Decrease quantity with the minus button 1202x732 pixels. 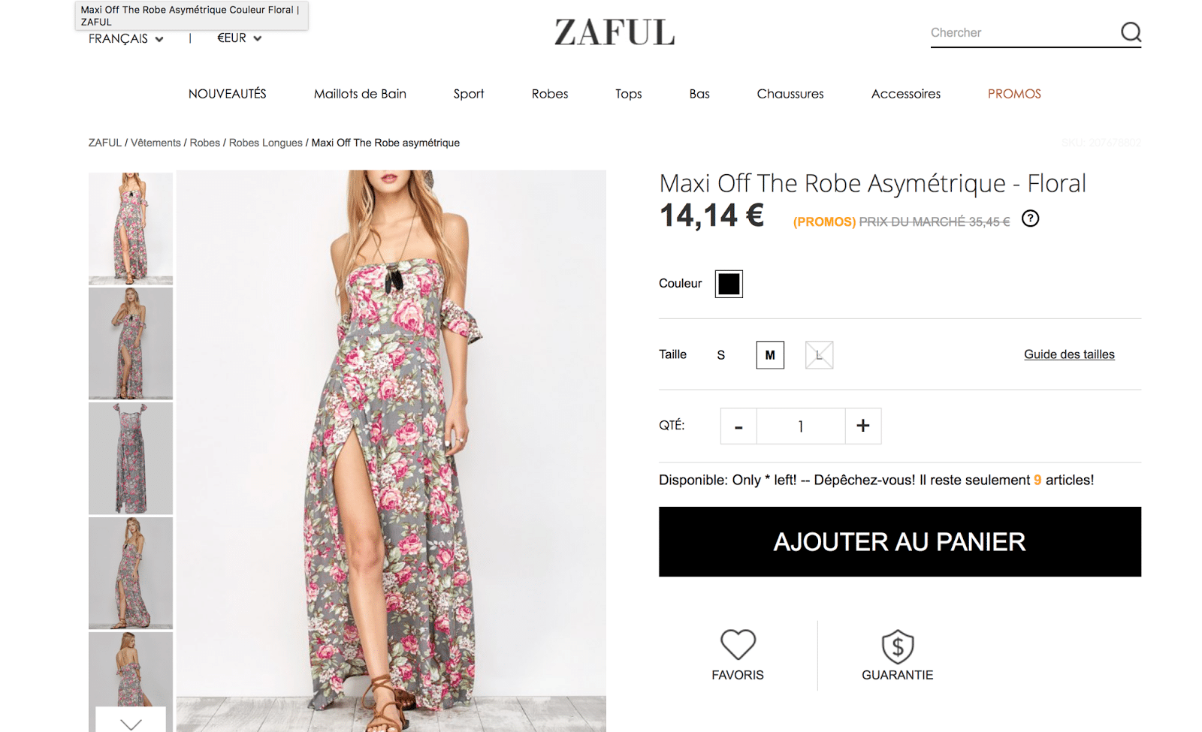click(x=738, y=426)
